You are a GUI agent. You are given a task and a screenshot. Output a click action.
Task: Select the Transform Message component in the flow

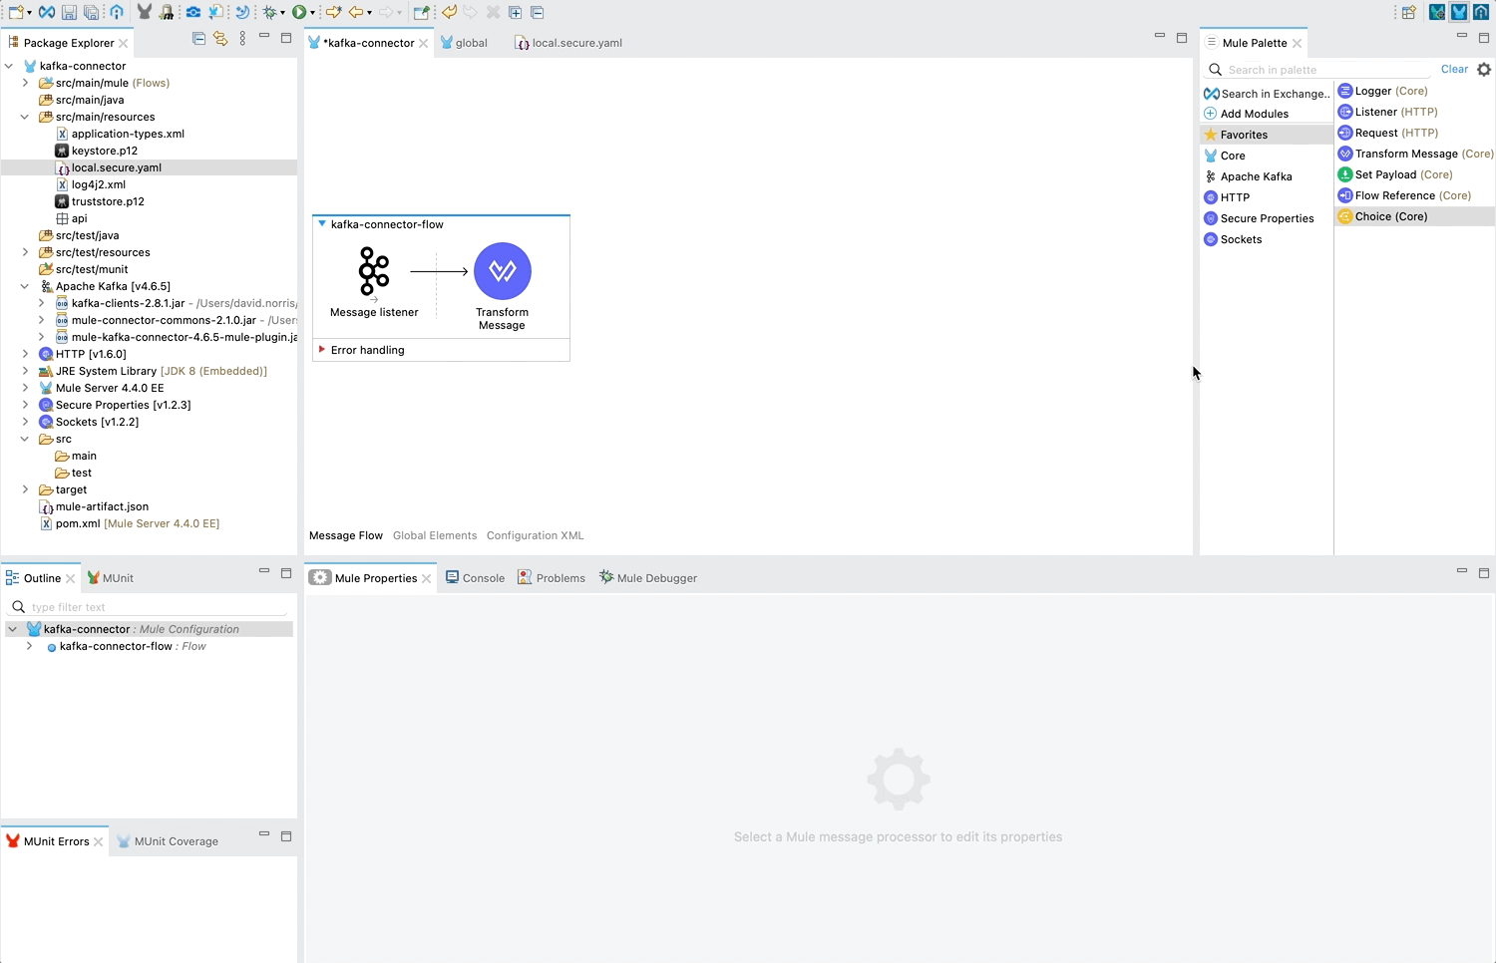pyautogui.click(x=502, y=271)
